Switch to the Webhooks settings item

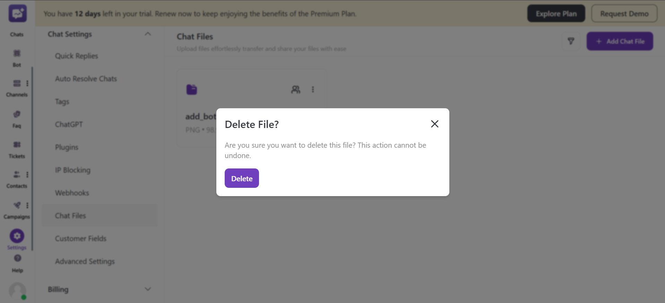coord(72,193)
